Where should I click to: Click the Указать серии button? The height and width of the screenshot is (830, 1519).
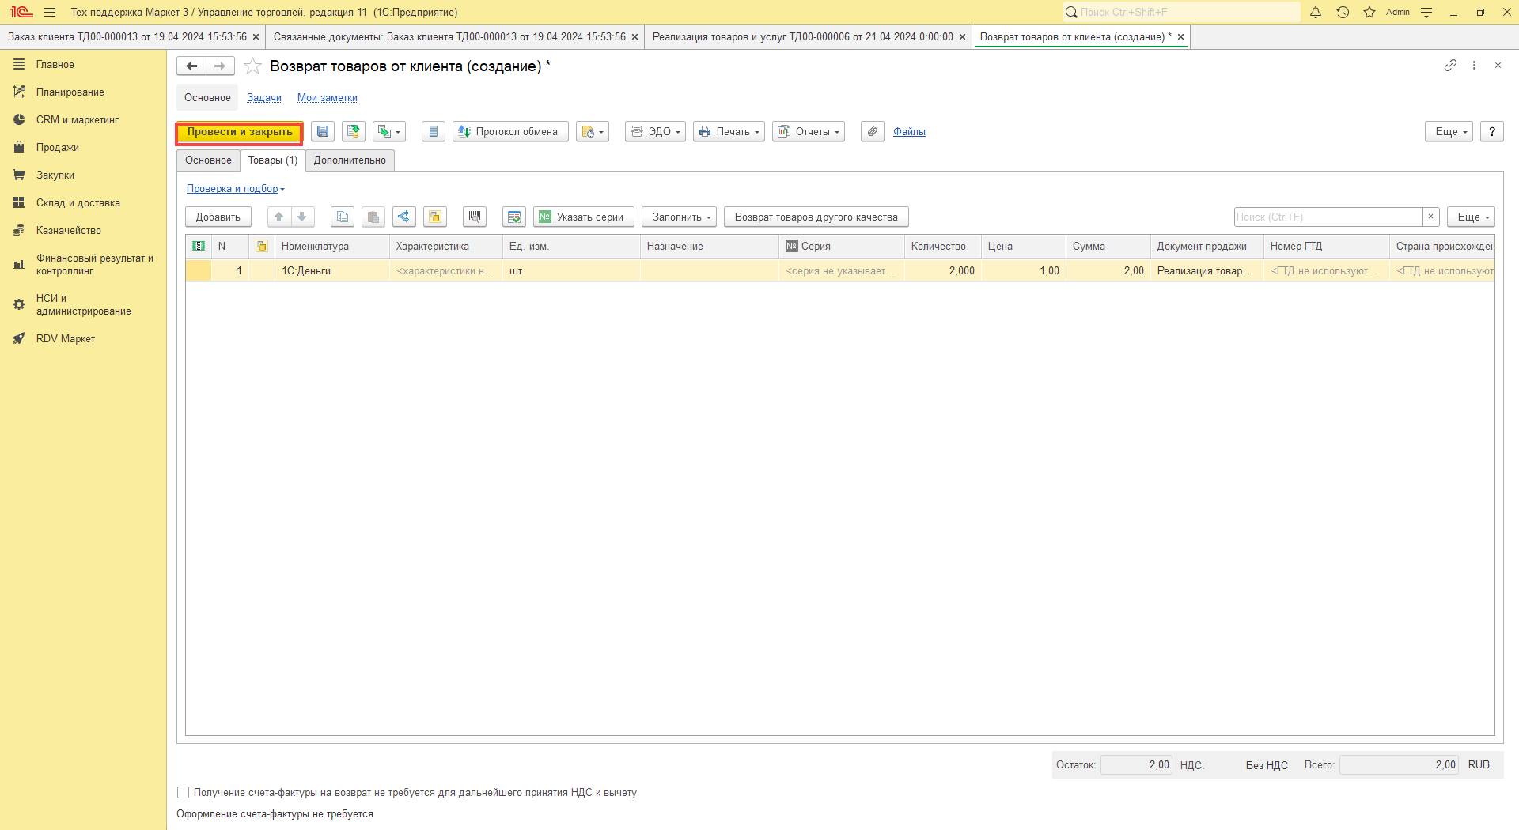pyautogui.click(x=584, y=217)
